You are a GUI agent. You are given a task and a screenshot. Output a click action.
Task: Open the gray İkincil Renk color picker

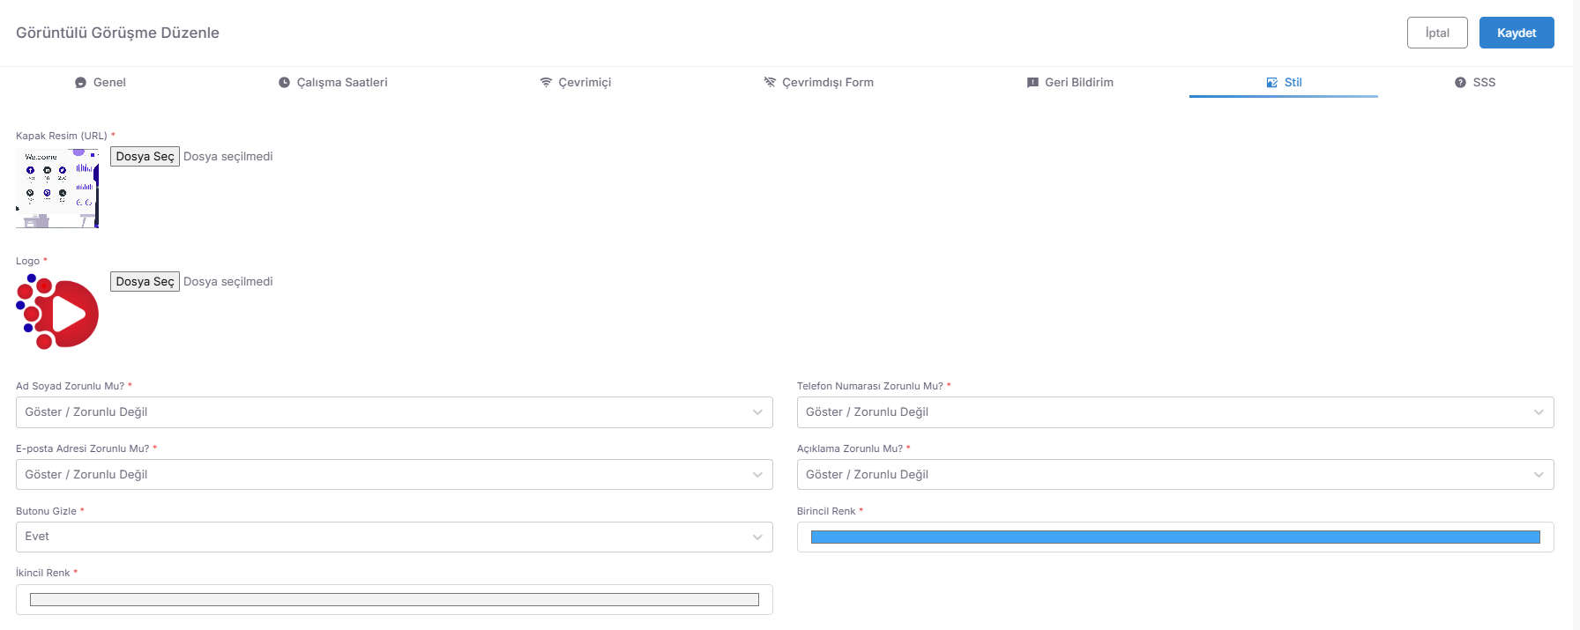pos(394,599)
